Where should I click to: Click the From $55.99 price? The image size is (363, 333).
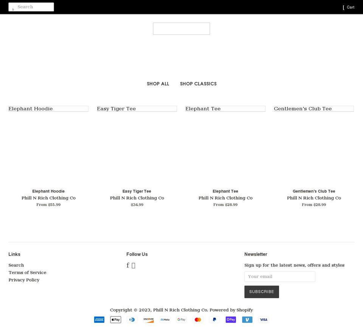tap(48, 204)
